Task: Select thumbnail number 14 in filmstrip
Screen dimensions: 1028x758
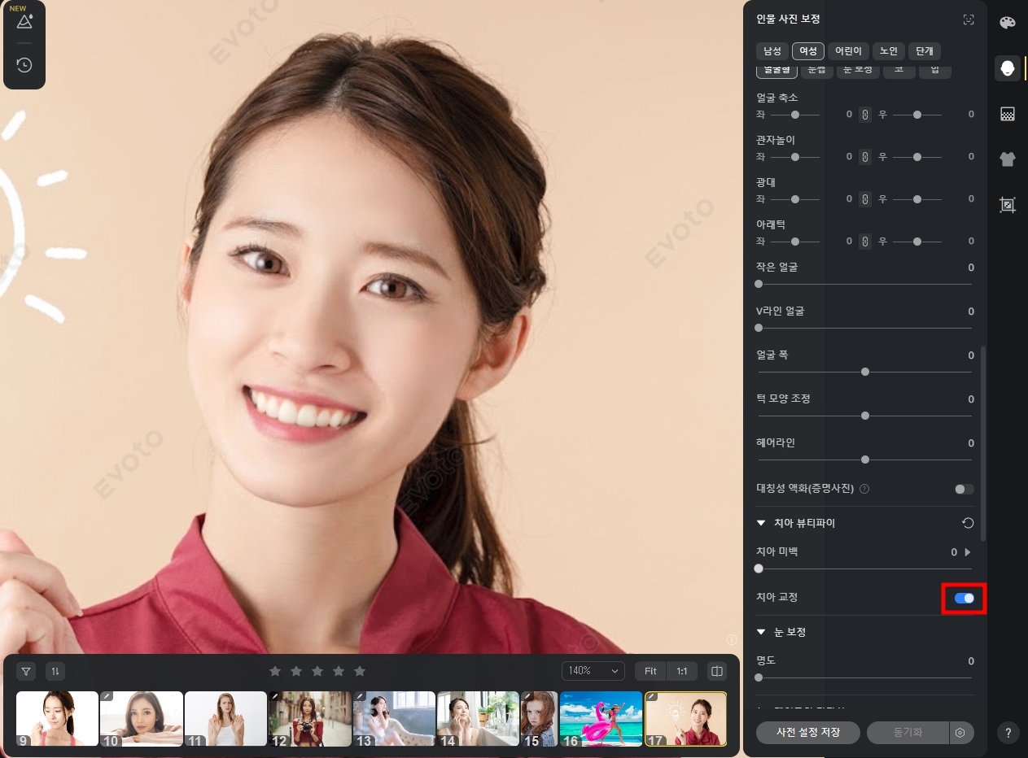Action: [478, 719]
